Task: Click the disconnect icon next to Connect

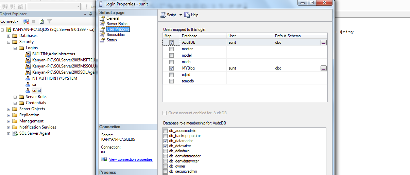Action: [26, 21]
